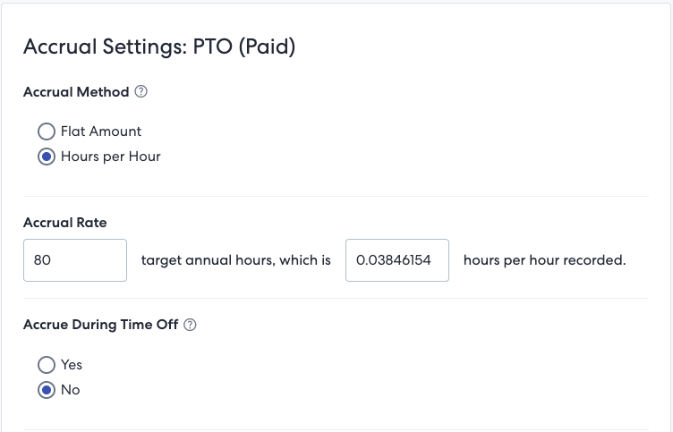This screenshot has height=432, width=673.
Task: Click the Accrual Method section title
Action: (x=76, y=92)
